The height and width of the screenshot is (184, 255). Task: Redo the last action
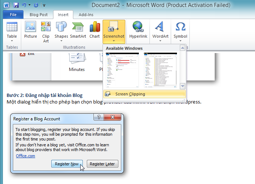pyautogui.click(x=36, y=5)
